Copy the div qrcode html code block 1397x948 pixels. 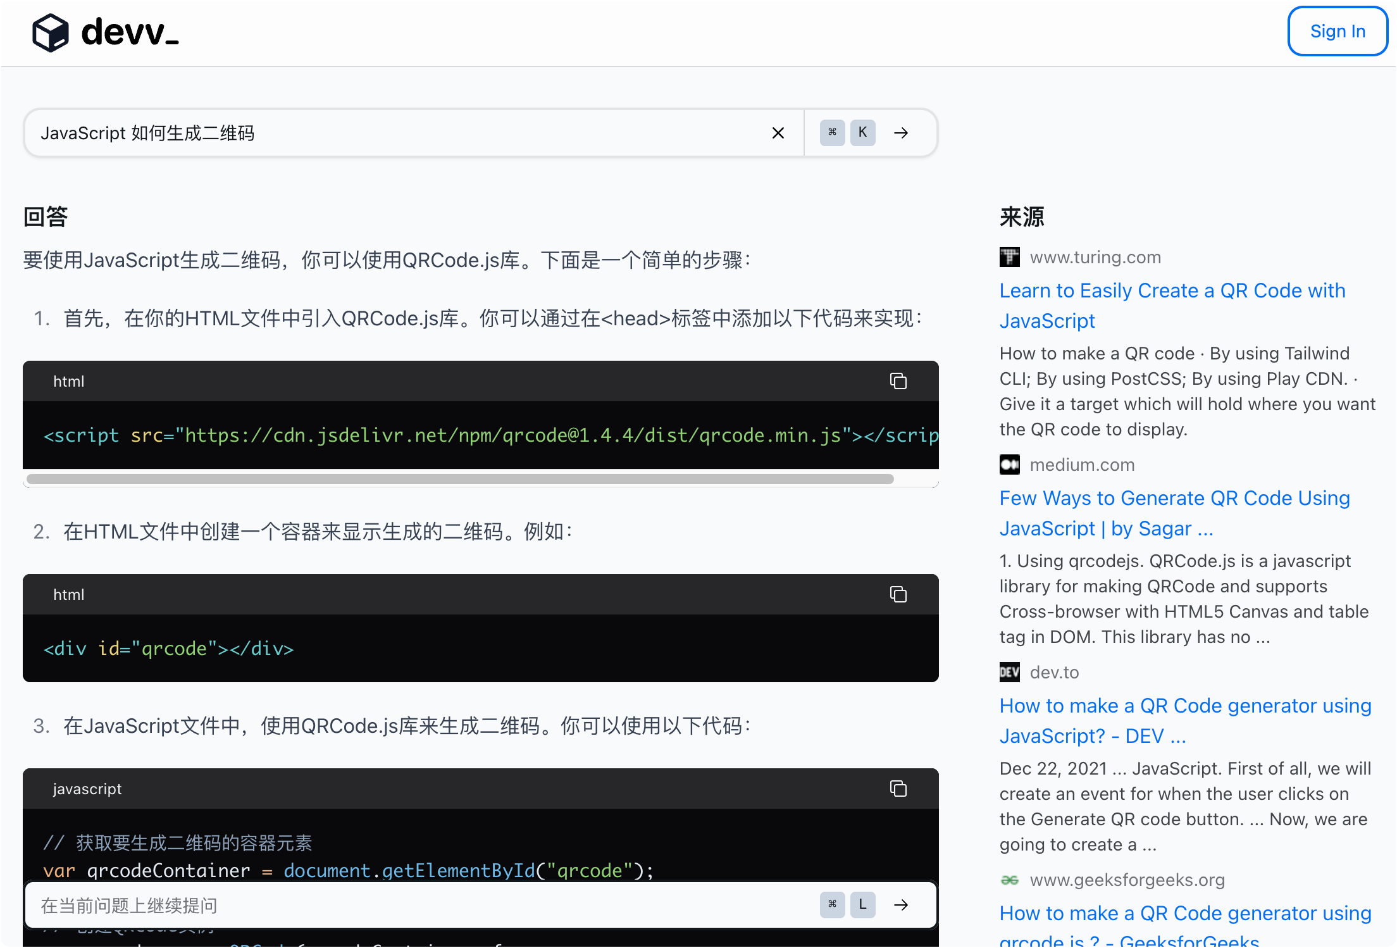(898, 594)
